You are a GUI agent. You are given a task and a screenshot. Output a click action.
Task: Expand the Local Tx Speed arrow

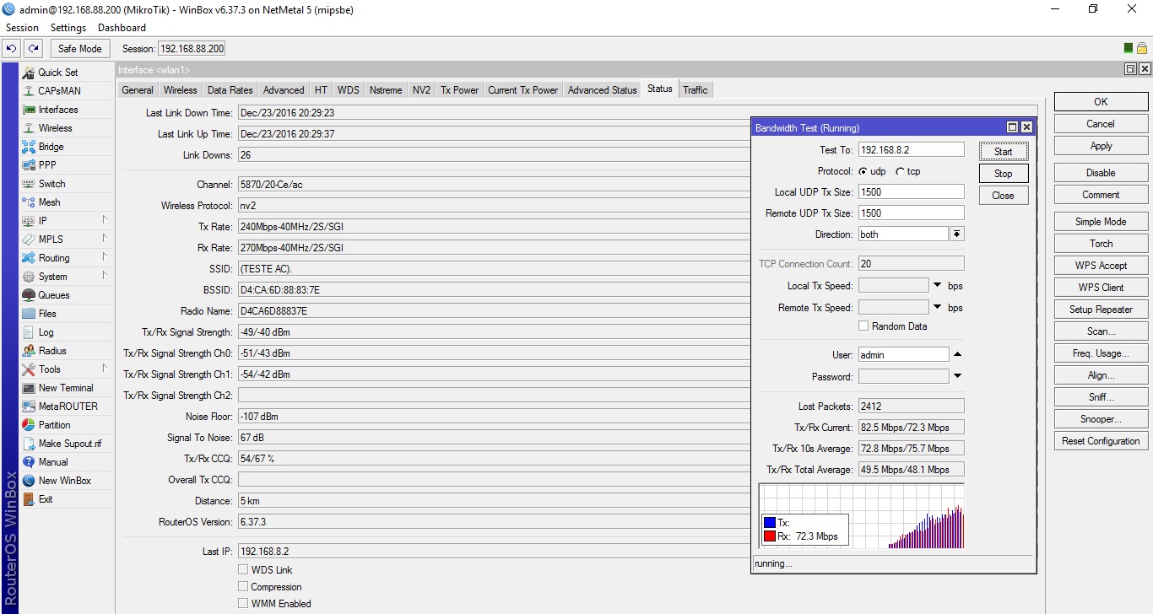click(x=937, y=286)
